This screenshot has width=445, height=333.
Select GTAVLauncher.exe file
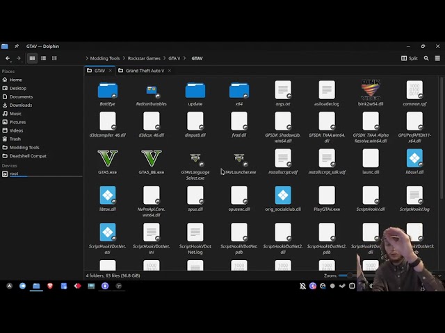pos(239,163)
